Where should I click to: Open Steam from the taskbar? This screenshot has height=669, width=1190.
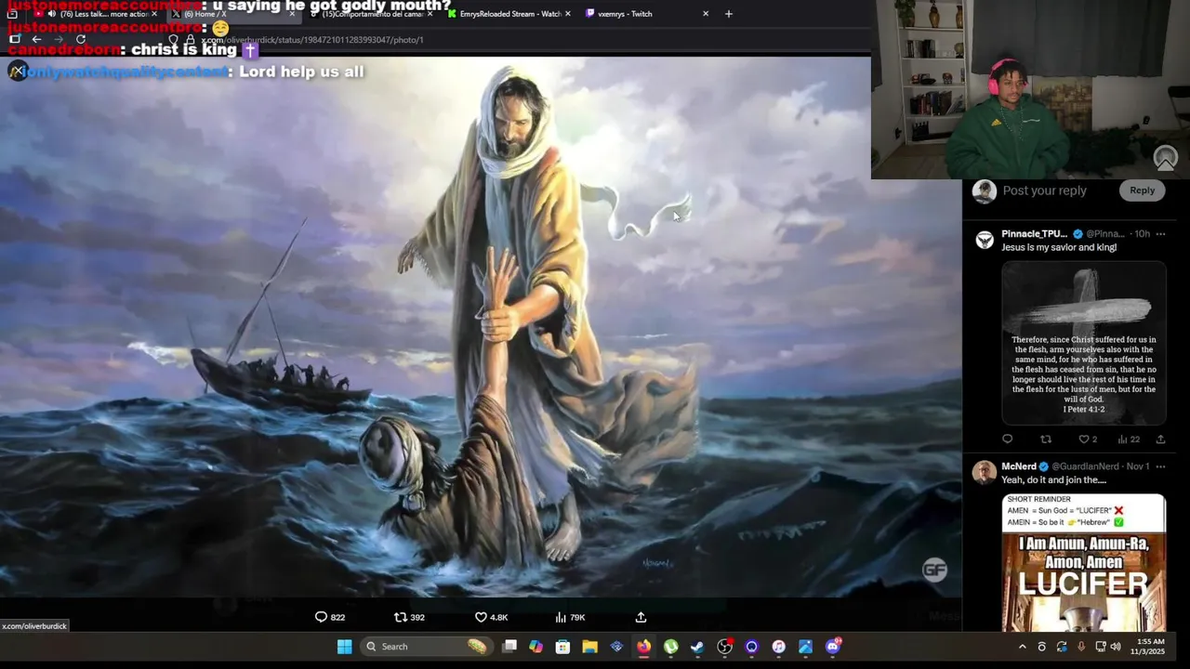pyautogui.click(x=697, y=647)
